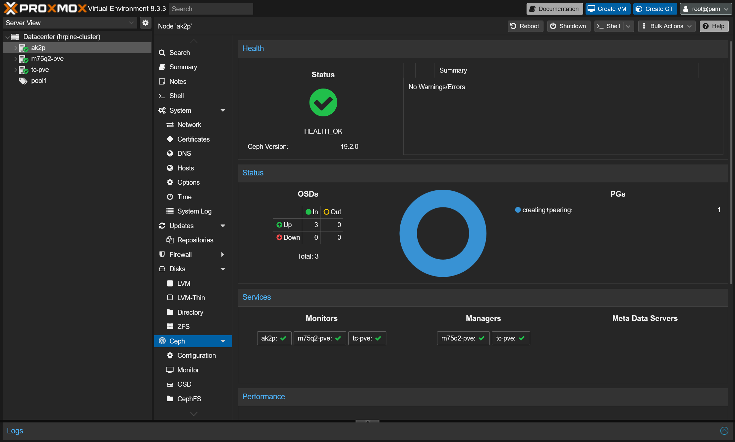Open Ceph Configuration menu item
Image resolution: width=735 pixels, height=442 pixels.
[193, 355]
